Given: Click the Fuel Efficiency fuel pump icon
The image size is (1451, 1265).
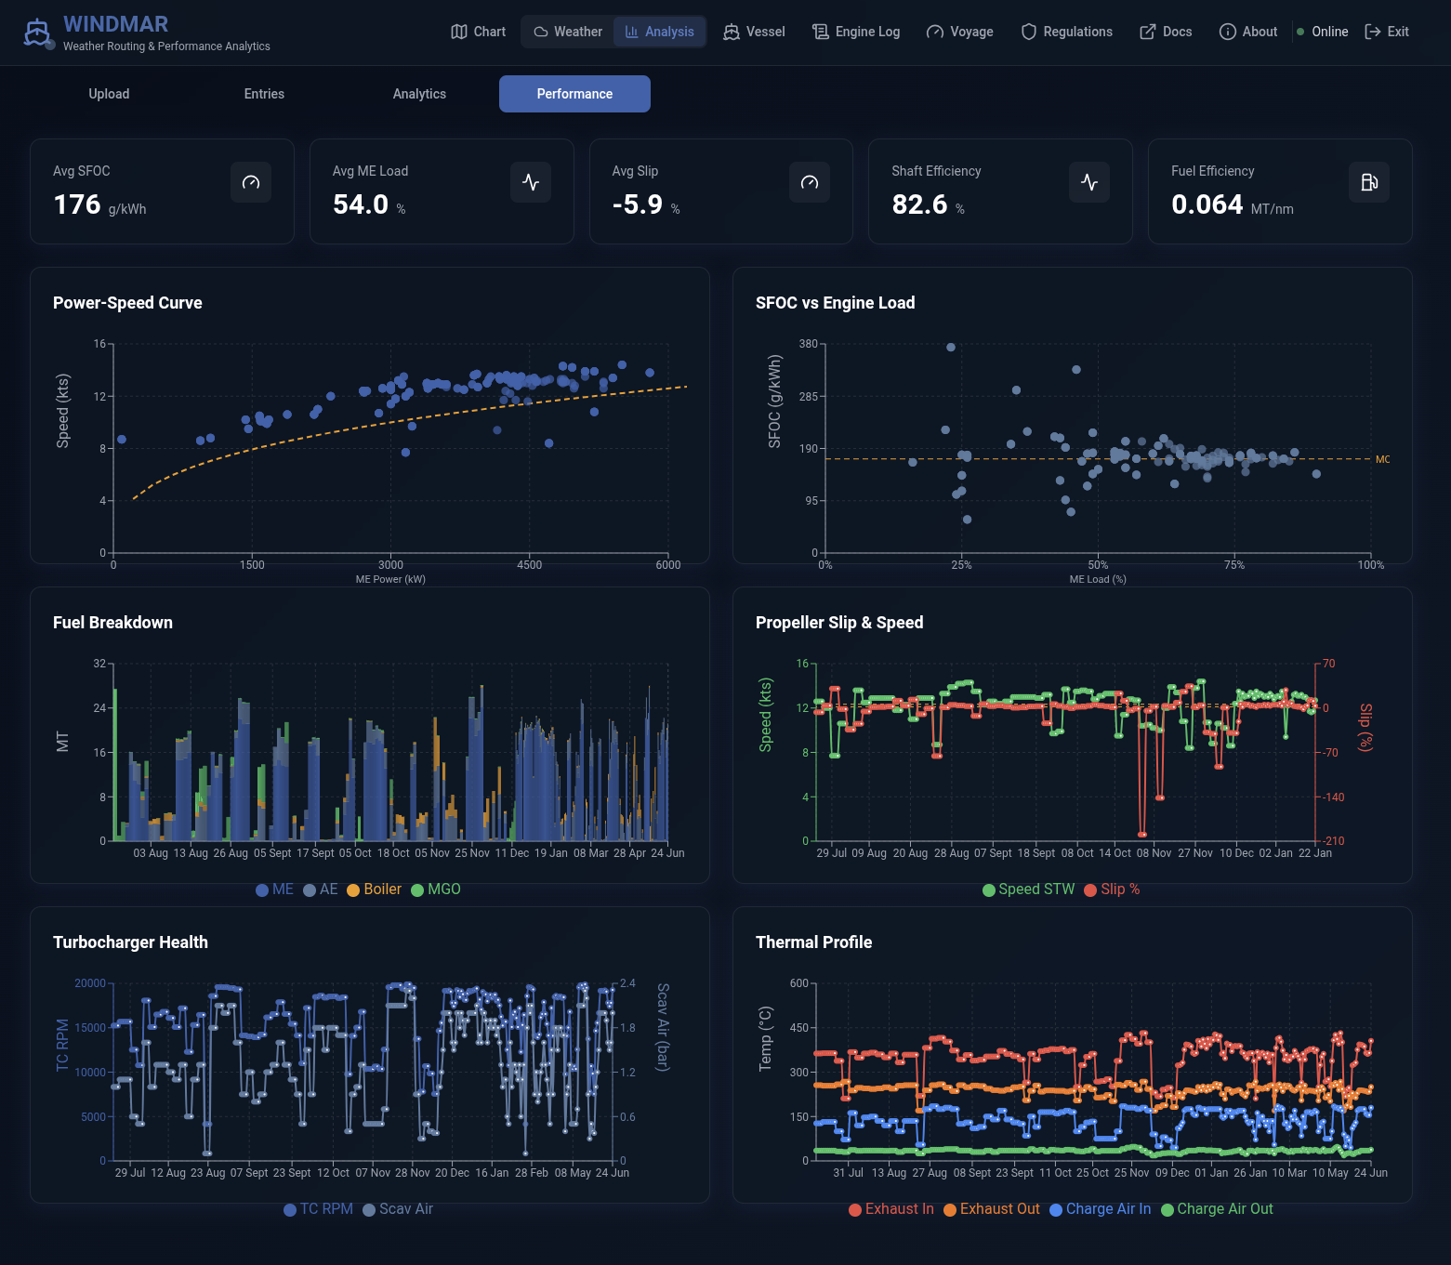Looking at the screenshot, I should click(x=1369, y=182).
